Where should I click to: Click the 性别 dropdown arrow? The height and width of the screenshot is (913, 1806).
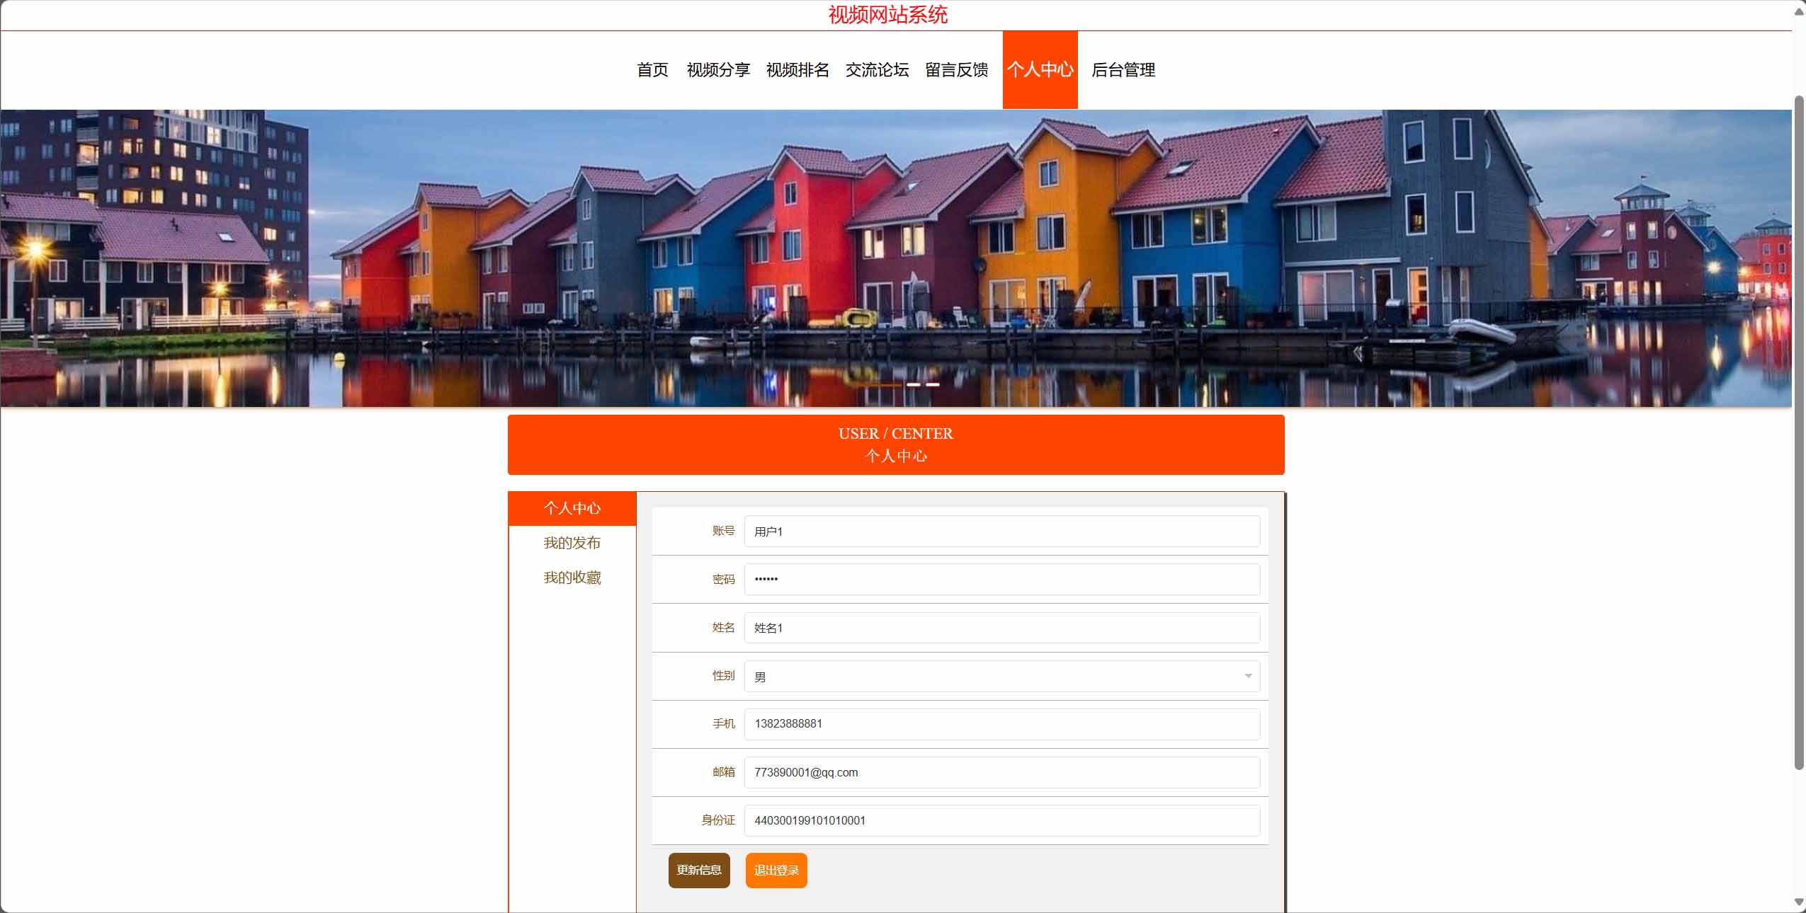coord(1248,676)
